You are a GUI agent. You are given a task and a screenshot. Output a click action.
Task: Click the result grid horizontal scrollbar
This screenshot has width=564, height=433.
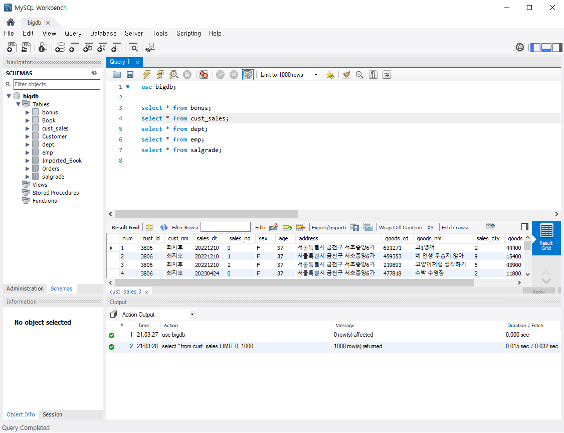[x=294, y=283]
